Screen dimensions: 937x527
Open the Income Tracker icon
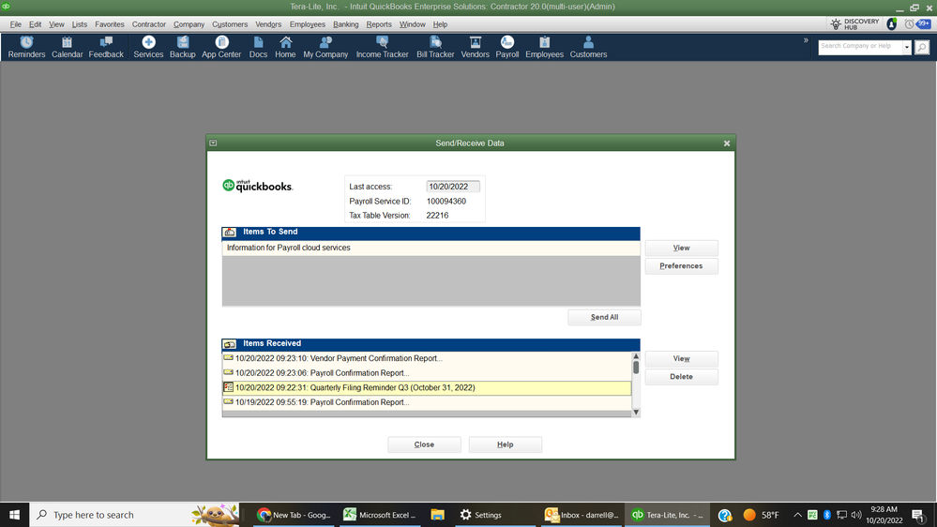382,47
